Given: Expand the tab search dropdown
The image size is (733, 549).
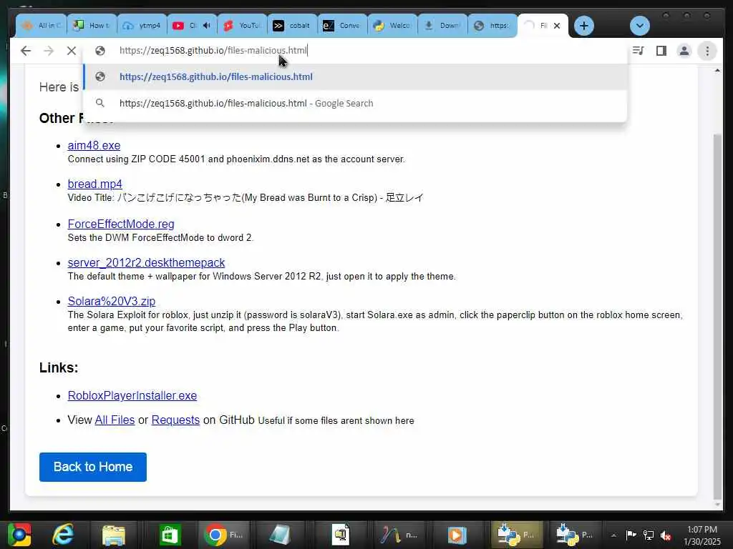Looking at the screenshot, I should point(639,26).
